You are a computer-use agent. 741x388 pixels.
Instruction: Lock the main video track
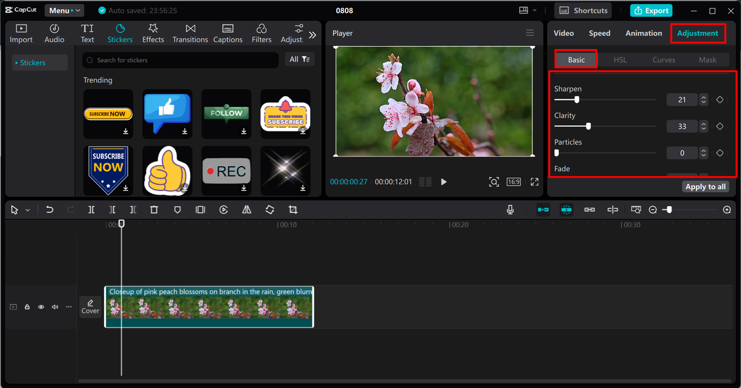coord(27,307)
